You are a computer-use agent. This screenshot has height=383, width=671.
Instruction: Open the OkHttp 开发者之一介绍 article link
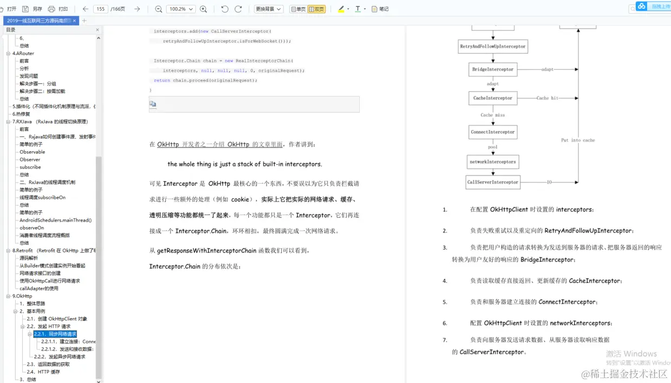coord(220,145)
